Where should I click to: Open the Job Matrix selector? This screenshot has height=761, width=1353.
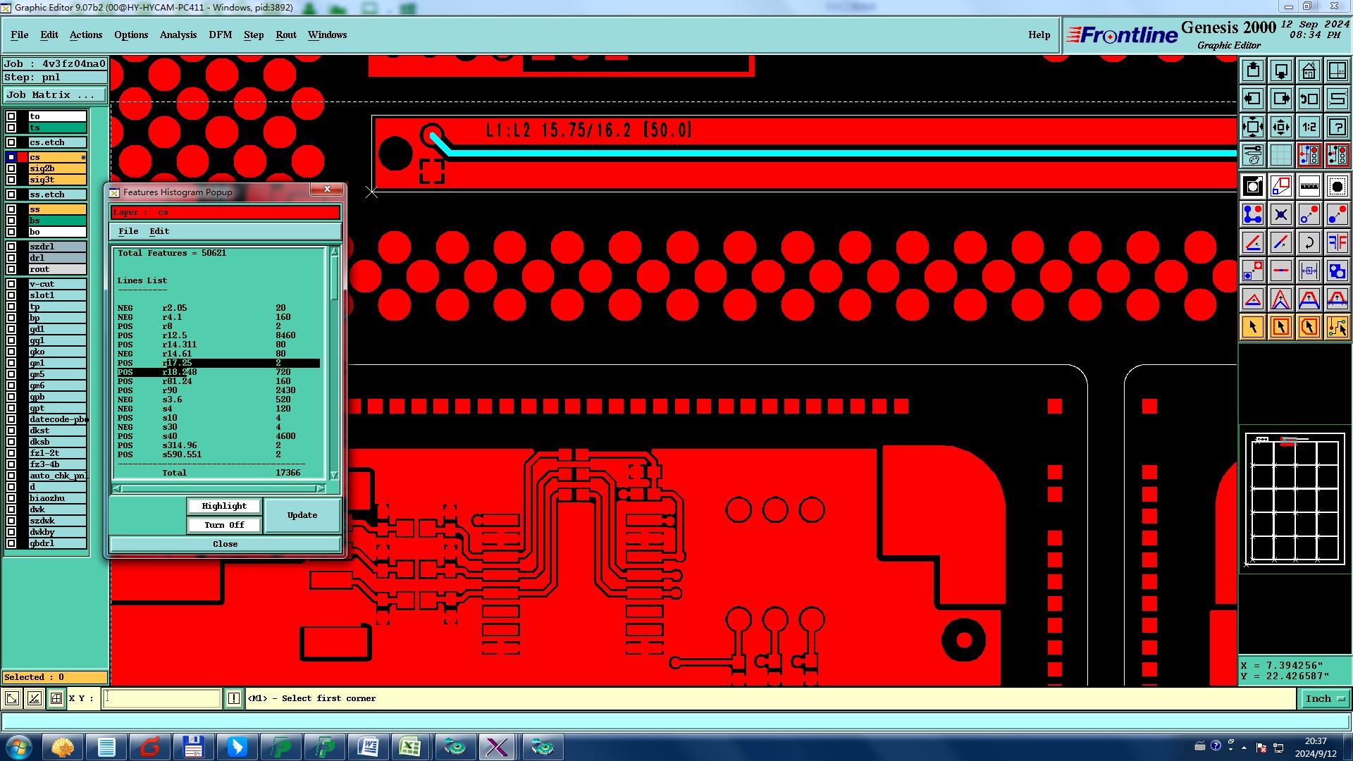(x=55, y=94)
